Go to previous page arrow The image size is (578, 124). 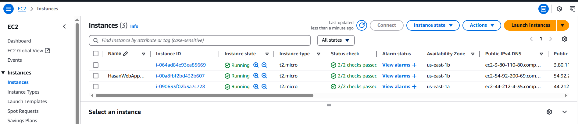[531, 39]
